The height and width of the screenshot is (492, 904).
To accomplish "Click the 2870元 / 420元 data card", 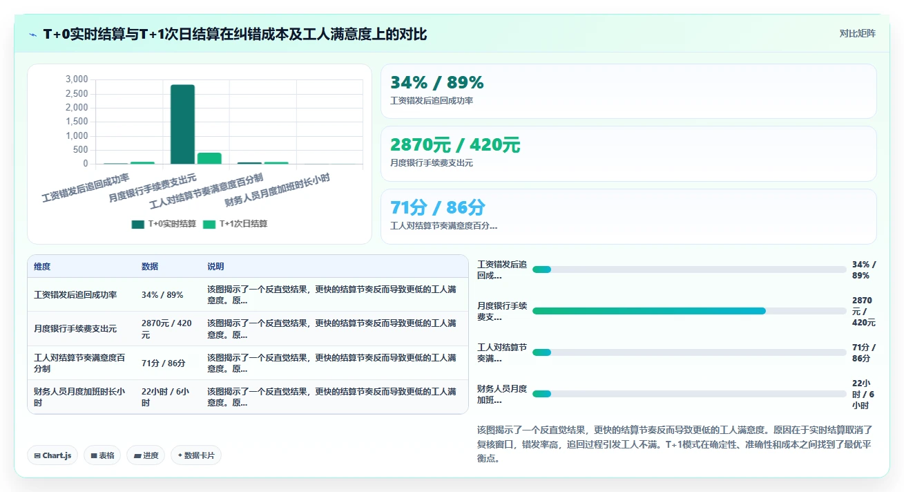I will click(x=628, y=153).
